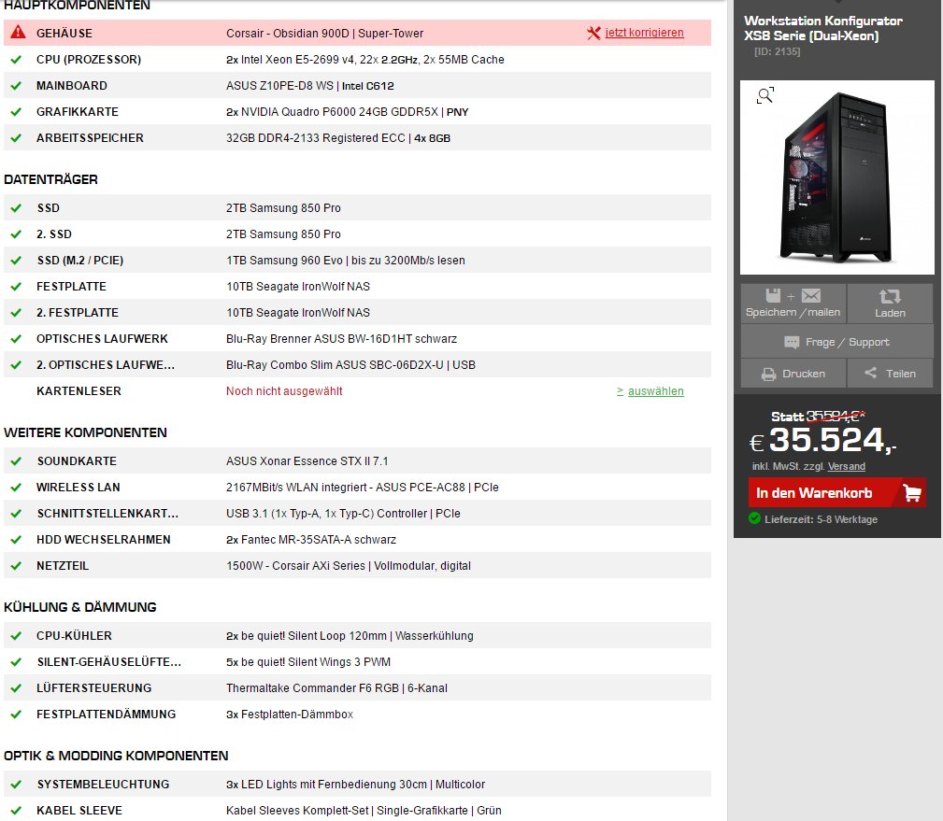Click the Obsidian 900D case thumbnail
The image size is (943, 821).
click(836, 177)
